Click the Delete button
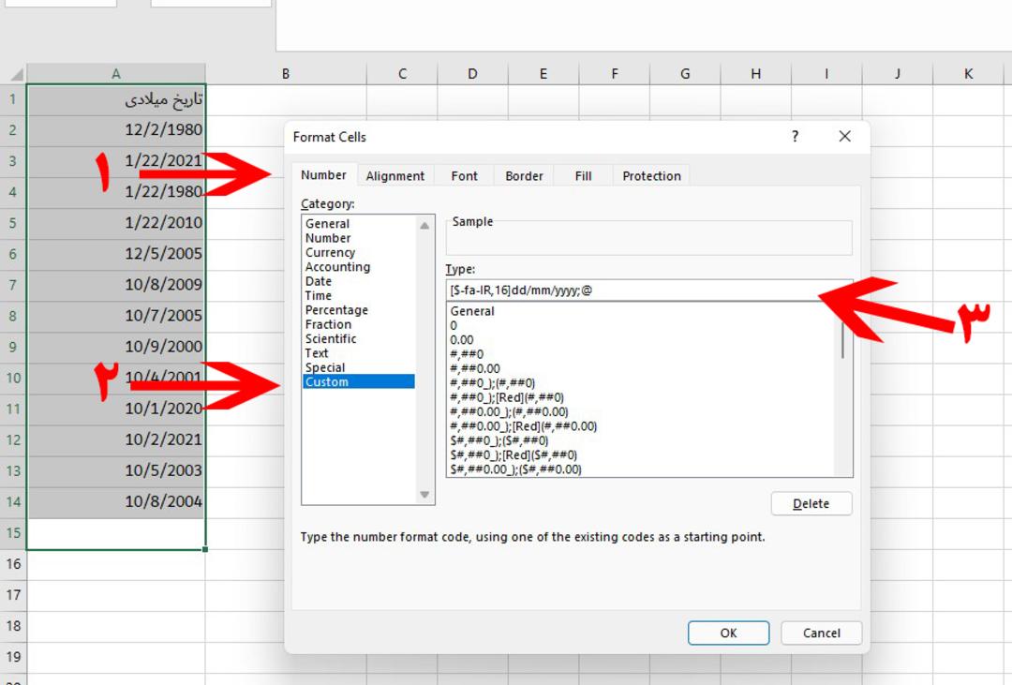 [x=811, y=503]
